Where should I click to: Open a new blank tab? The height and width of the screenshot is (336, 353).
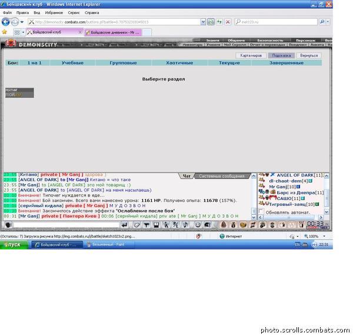(146, 32)
